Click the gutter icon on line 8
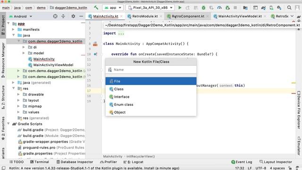The image size is (302, 170). (x=95, y=44)
